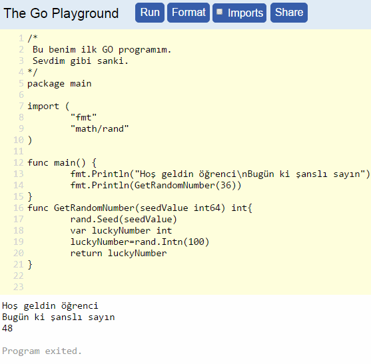Viewport: 371px width, 364px height.
Task: Click the 'Program exited.' status text
Action: coord(42,351)
